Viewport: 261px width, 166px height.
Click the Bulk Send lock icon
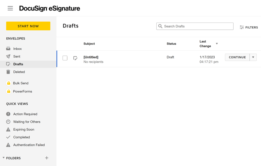pyautogui.click(x=9, y=83)
